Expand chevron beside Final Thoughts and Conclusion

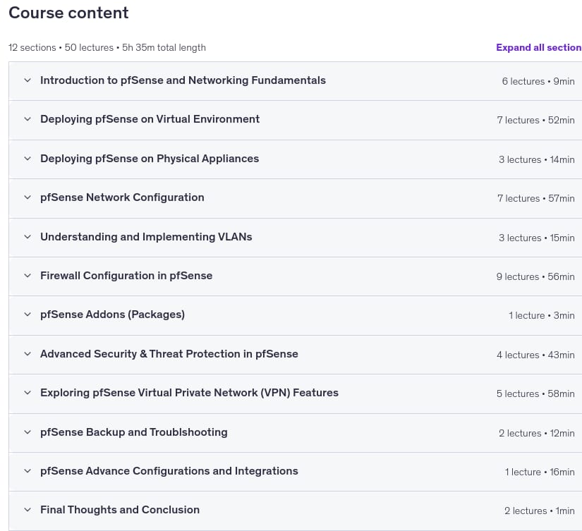click(x=28, y=510)
